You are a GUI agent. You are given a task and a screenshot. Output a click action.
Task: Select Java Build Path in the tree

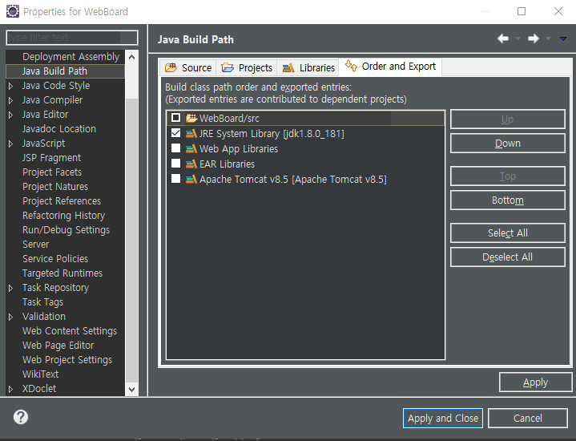(x=54, y=71)
